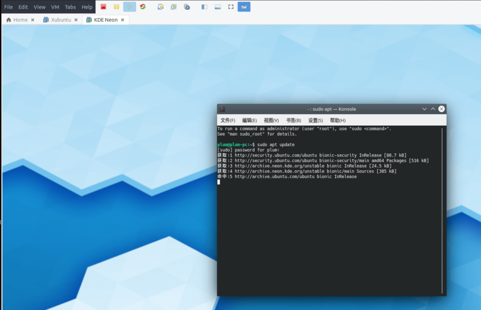Open the Tabs menu

[70, 7]
